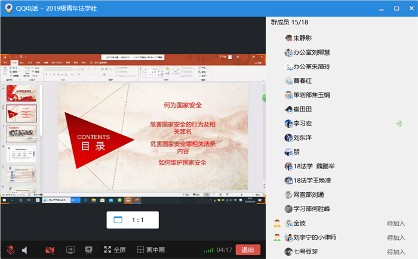Image resolution: width=418 pixels, height=259 pixels.
Task: Click the share screen monitor icon
Action: coord(70,250)
